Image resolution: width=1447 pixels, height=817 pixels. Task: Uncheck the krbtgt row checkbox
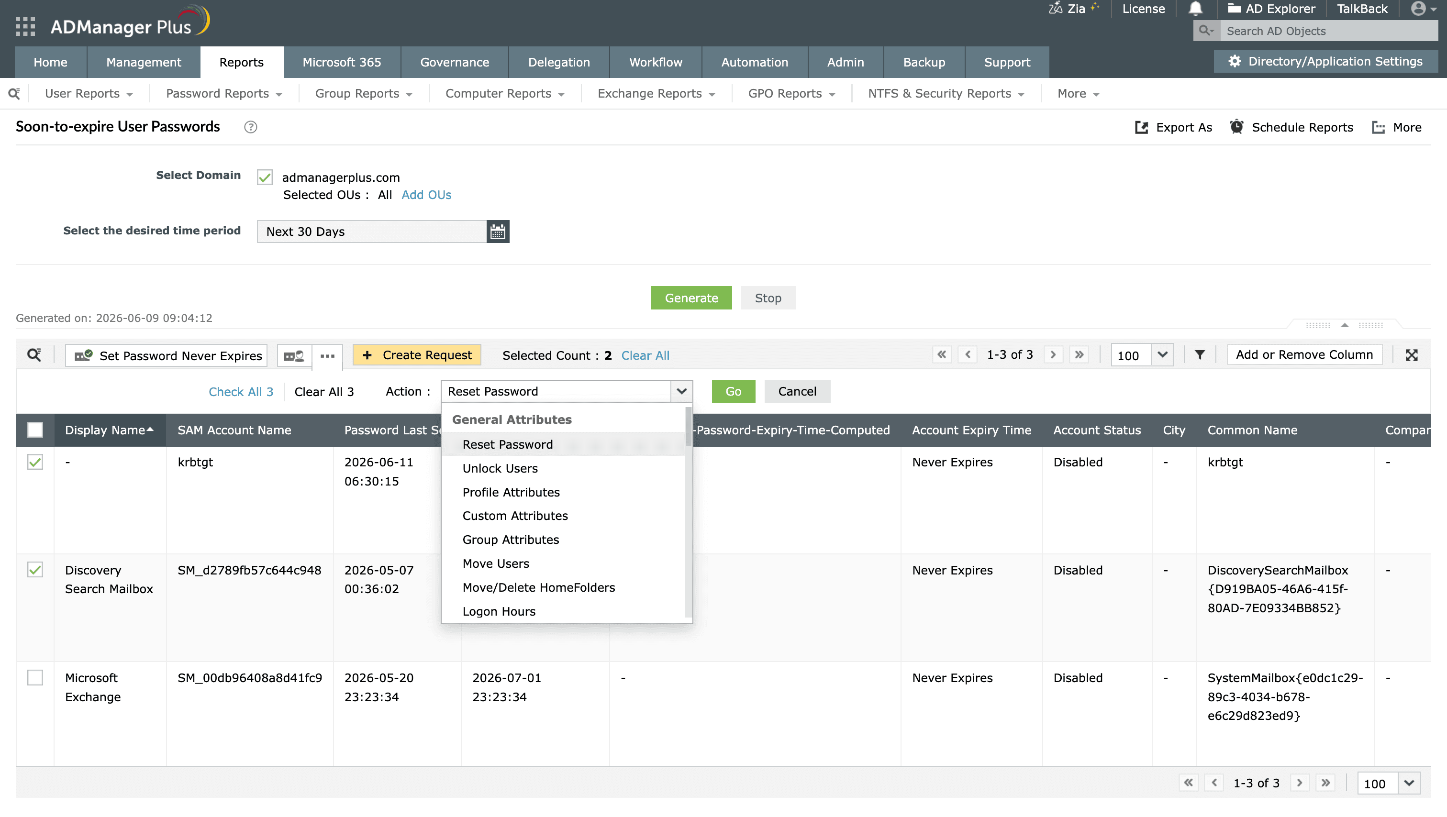35,462
